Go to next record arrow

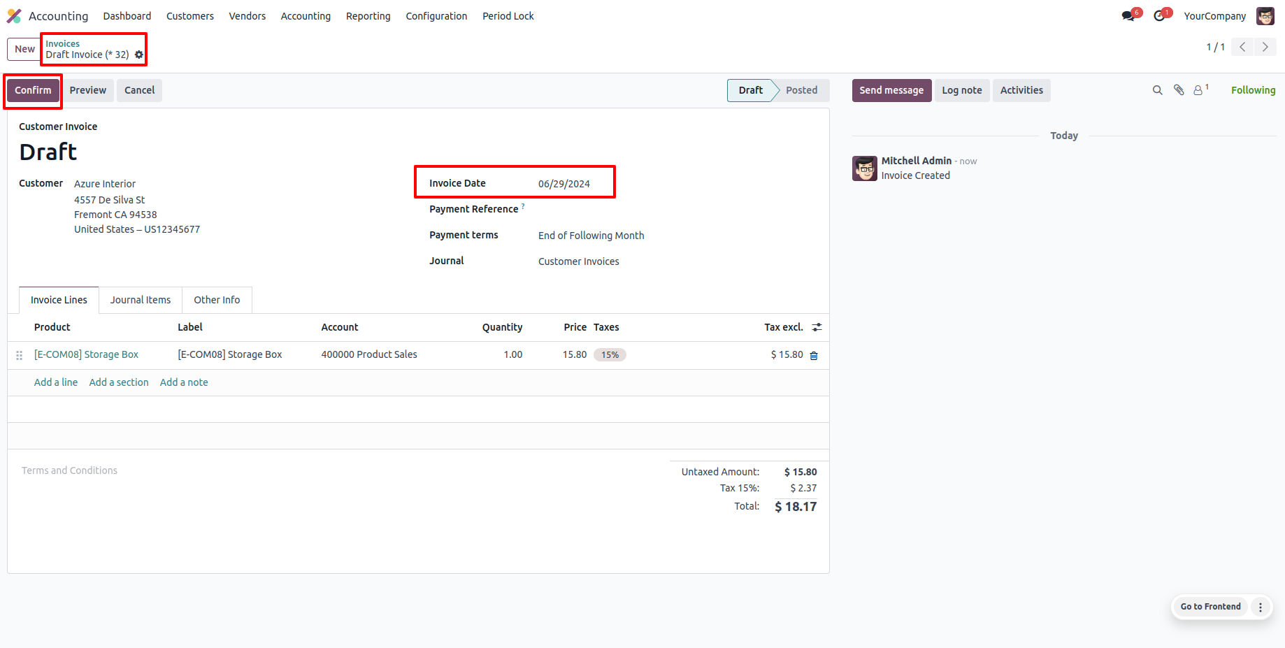pyautogui.click(x=1265, y=47)
